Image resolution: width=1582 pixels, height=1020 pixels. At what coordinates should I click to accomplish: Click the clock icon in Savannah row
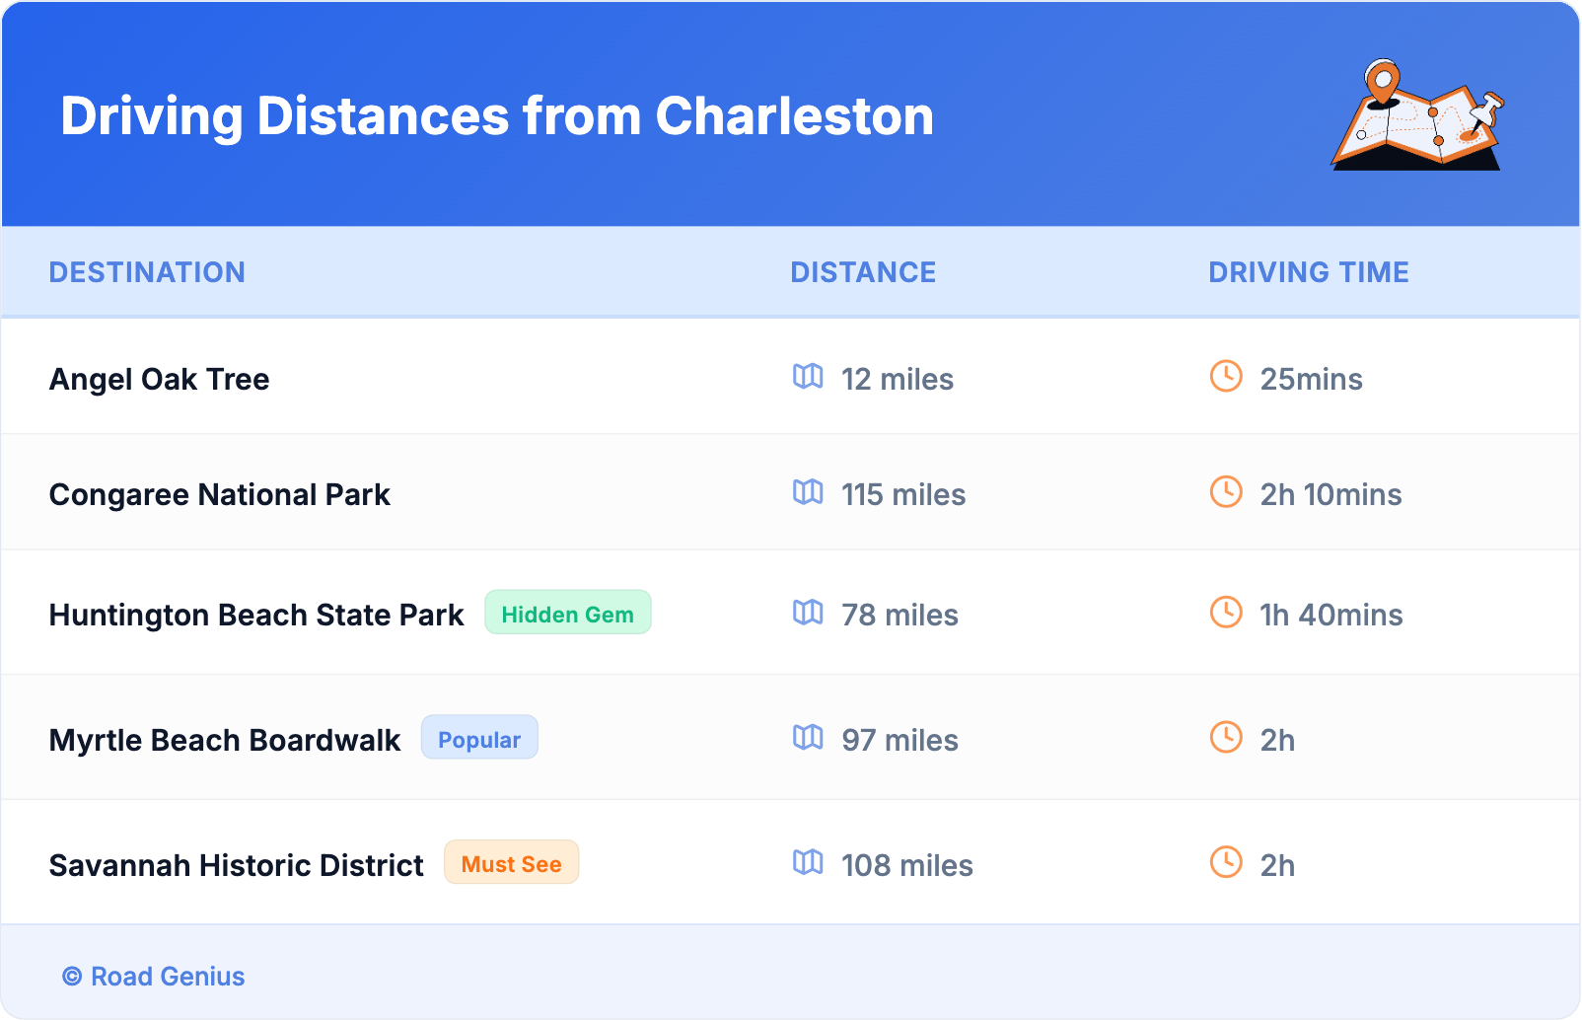pyautogui.click(x=1226, y=863)
